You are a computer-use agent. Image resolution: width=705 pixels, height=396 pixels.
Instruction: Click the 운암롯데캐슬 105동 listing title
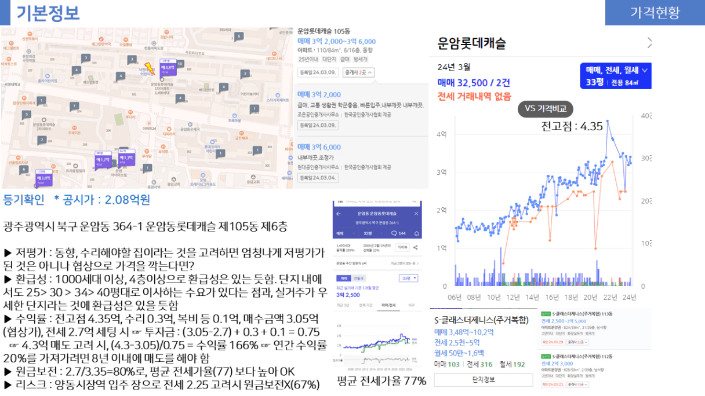tap(324, 30)
